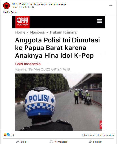Click the Decepticon page profile picture
The width and height of the screenshot is (117, 144).
(x=6, y=6)
